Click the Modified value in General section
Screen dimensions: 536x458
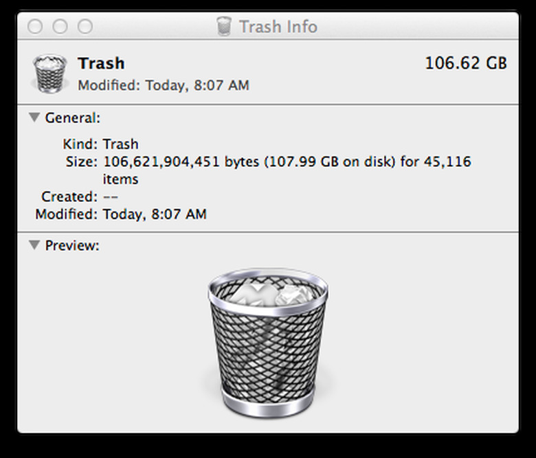click(x=155, y=214)
